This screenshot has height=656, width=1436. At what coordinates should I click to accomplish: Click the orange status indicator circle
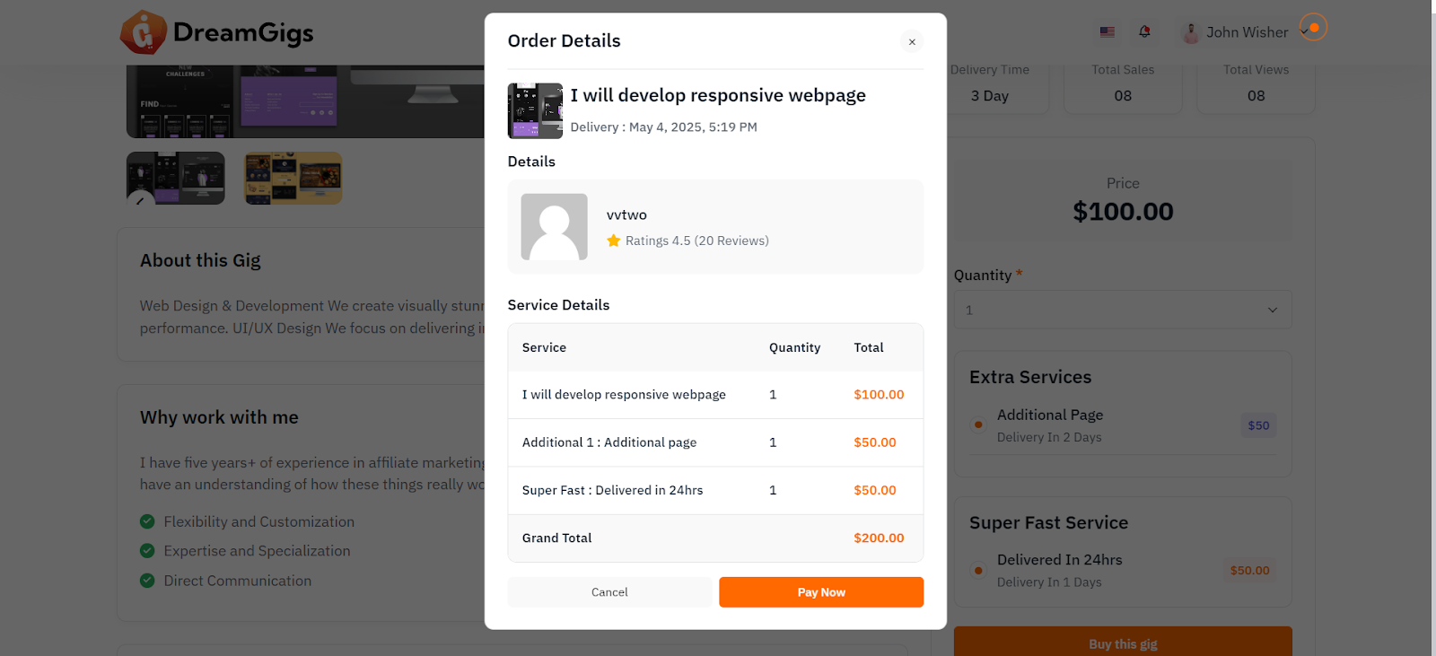coord(1314,28)
